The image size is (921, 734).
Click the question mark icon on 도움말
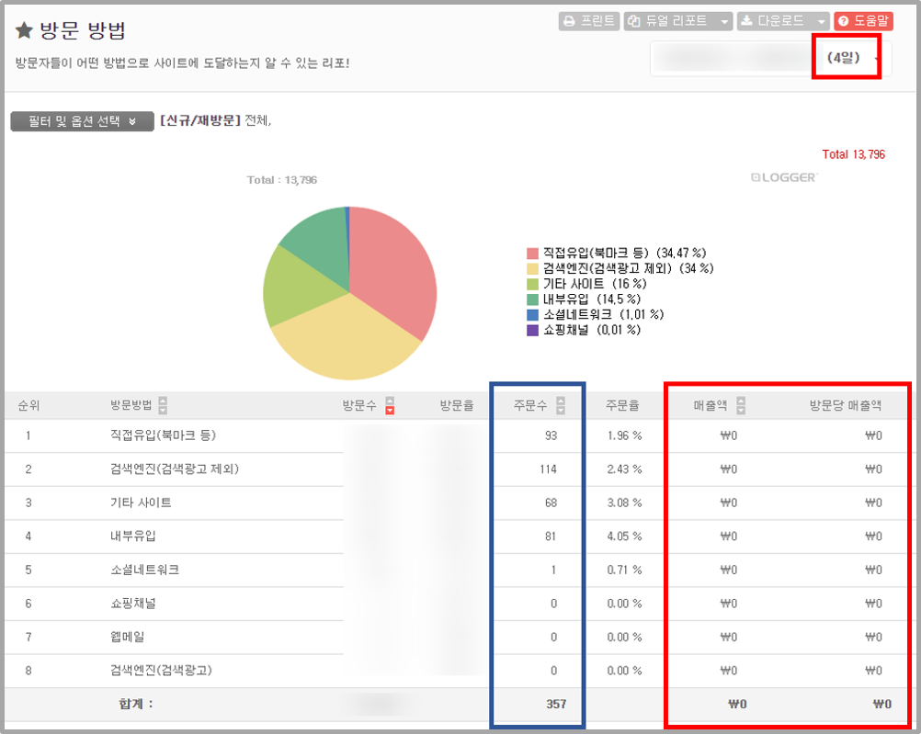pos(844,21)
